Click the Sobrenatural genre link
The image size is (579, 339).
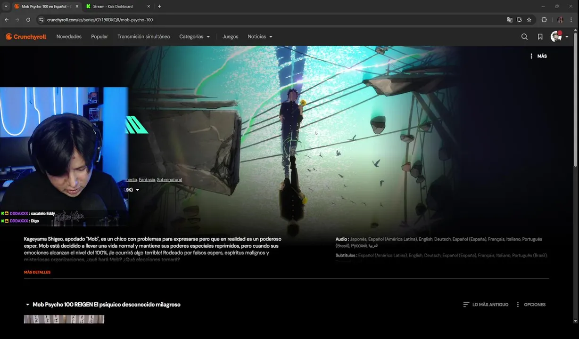coord(169,180)
